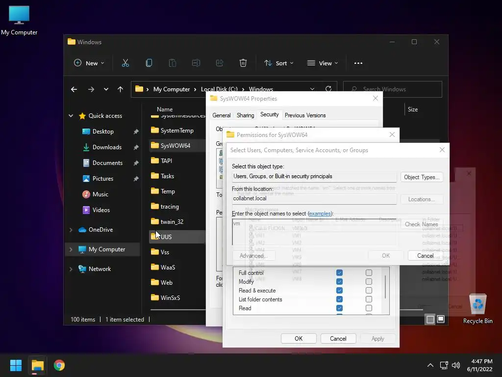Click OK in Permissions dialog

point(299,339)
